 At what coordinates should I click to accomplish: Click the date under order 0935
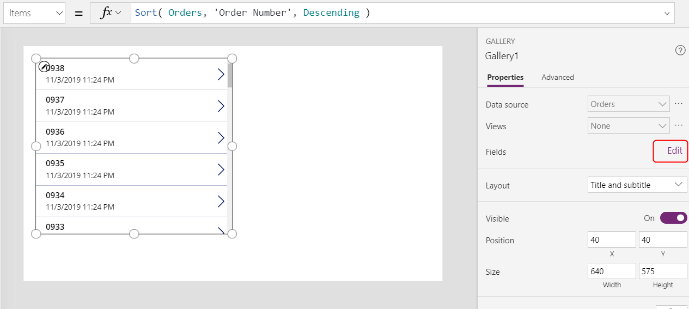80,175
